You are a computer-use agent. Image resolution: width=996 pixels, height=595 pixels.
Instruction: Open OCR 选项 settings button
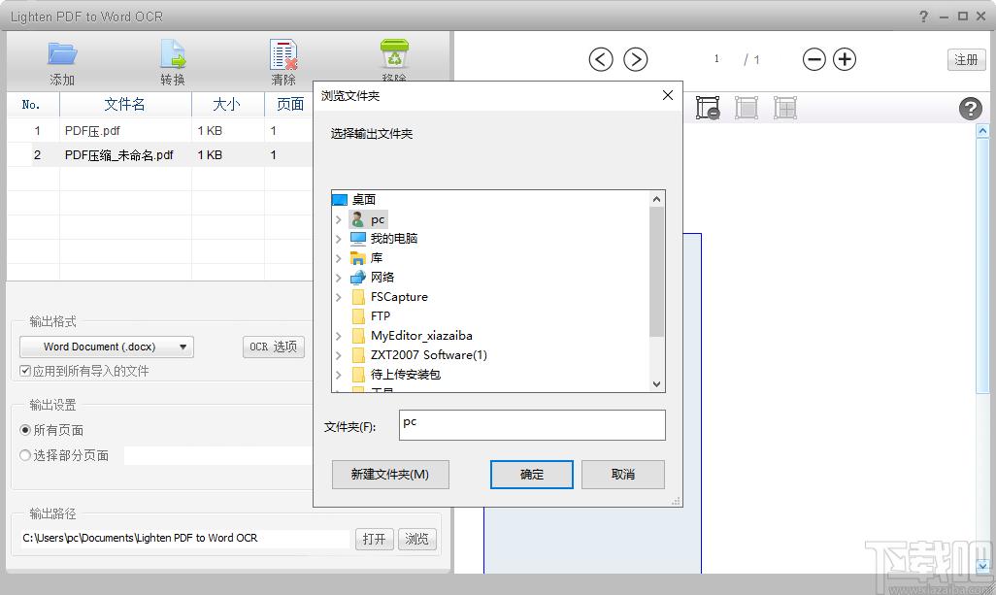pyautogui.click(x=273, y=347)
